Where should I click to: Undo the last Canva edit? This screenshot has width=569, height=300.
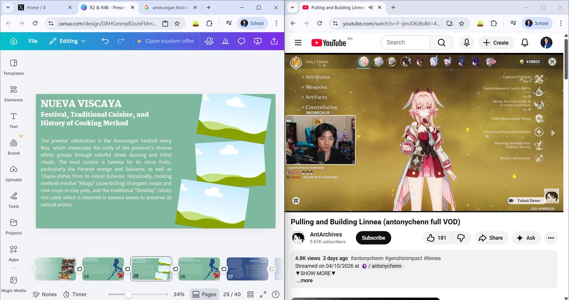tap(105, 41)
